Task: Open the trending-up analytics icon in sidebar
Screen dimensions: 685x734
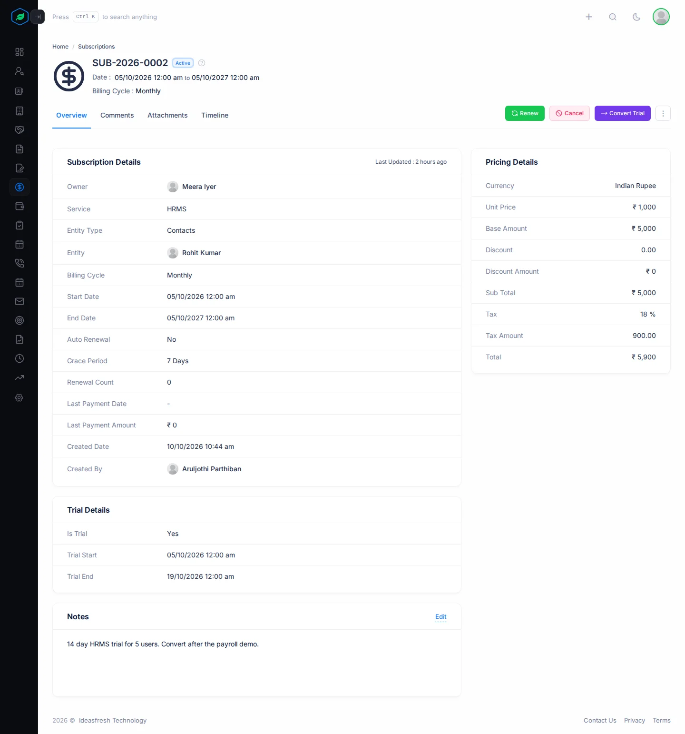Action: click(x=20, y=377)
